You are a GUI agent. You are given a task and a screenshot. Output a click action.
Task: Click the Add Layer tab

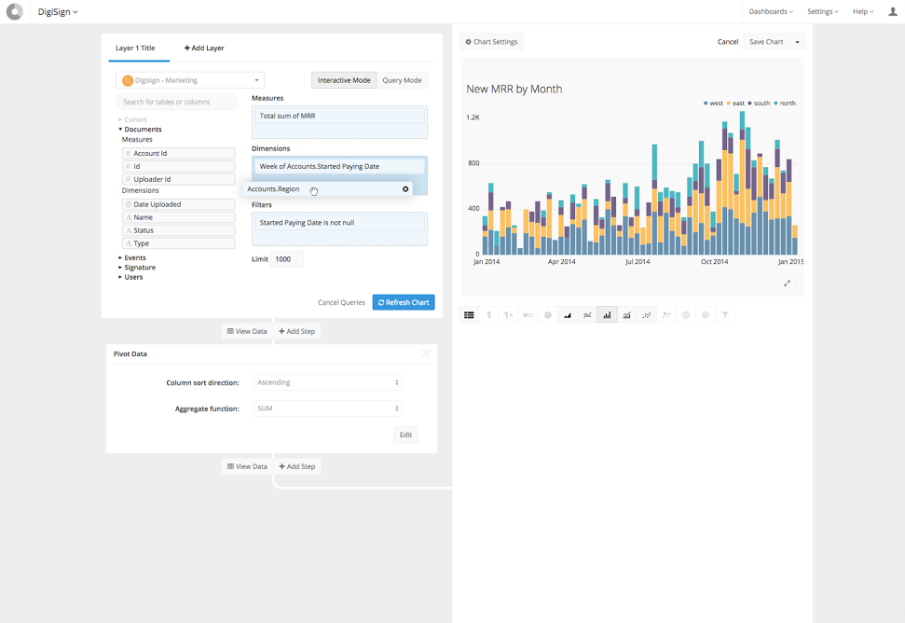click(x=204, y=48)
